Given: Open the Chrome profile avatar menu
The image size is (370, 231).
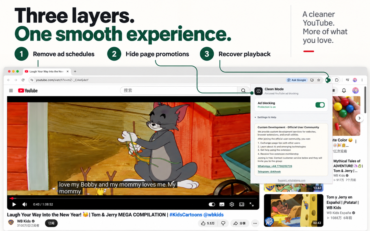Looking at the screenshot, I should (x=355, y=80).
